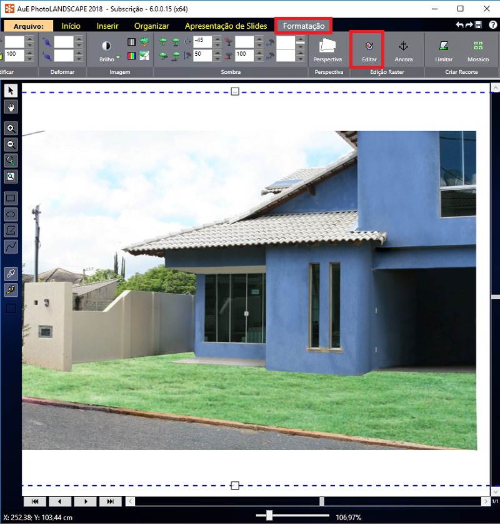Click the Editar raster button
The width and height of the screenshot is (500, 524).
(x=369, y=49)
